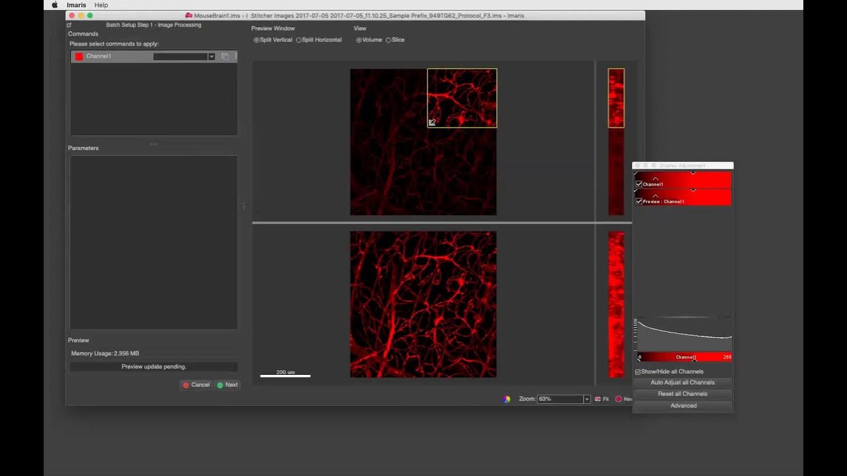Click the undock icon beside Batch Setup title
This screenshot has width=847, height=476.
69,25
